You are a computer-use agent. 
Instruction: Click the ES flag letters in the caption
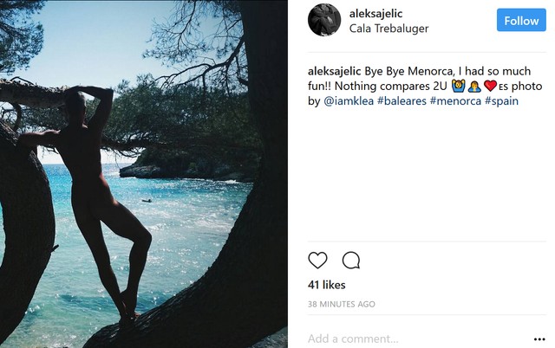pos(504,87)
